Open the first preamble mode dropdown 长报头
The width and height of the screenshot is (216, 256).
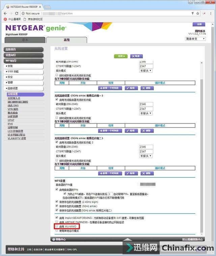pyautogui.click(x=146, y=71)
